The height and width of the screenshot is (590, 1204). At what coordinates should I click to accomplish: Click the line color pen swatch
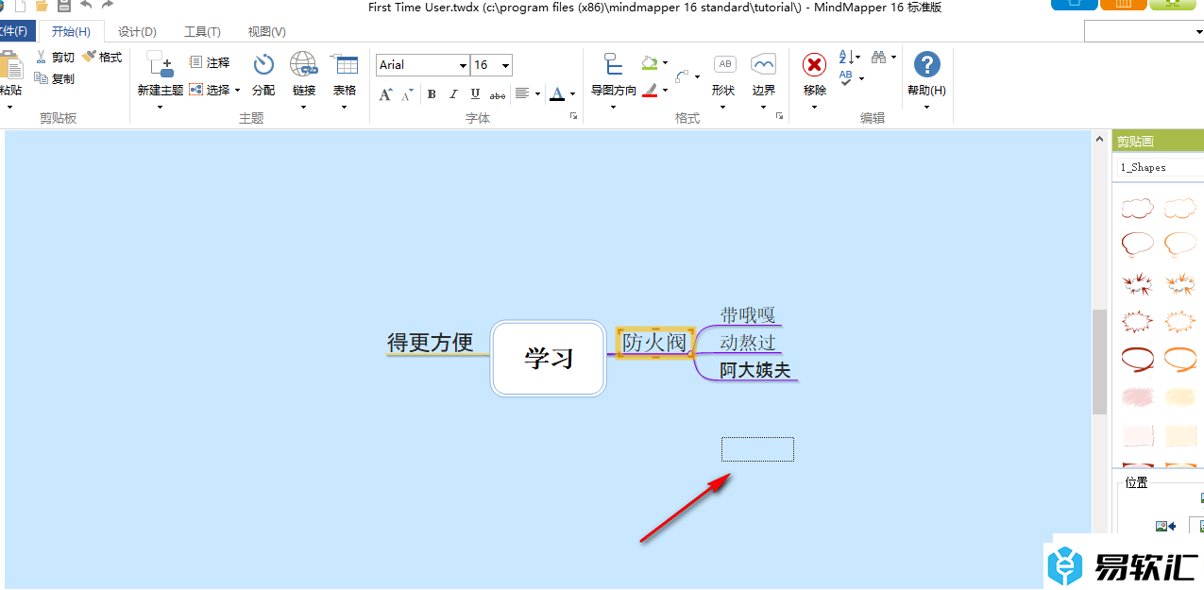click(650, 91)
